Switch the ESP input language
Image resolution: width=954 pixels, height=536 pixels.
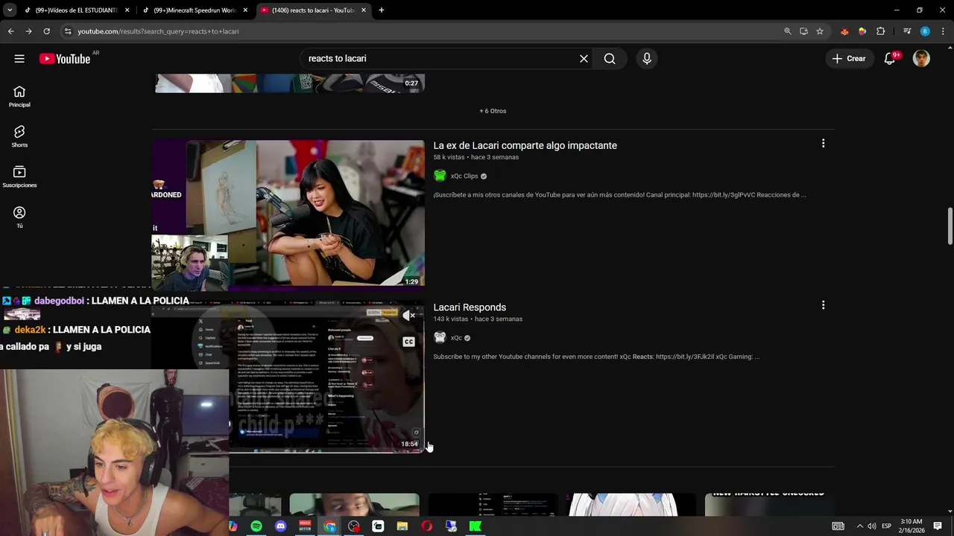pyautogui.click(x=887, y=526)
